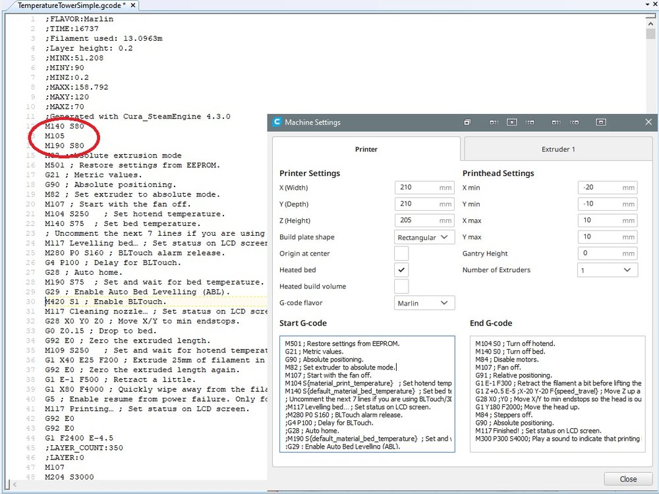
Task: Click the X min input field
Action: pyautogui.click(x=608, y=187)
